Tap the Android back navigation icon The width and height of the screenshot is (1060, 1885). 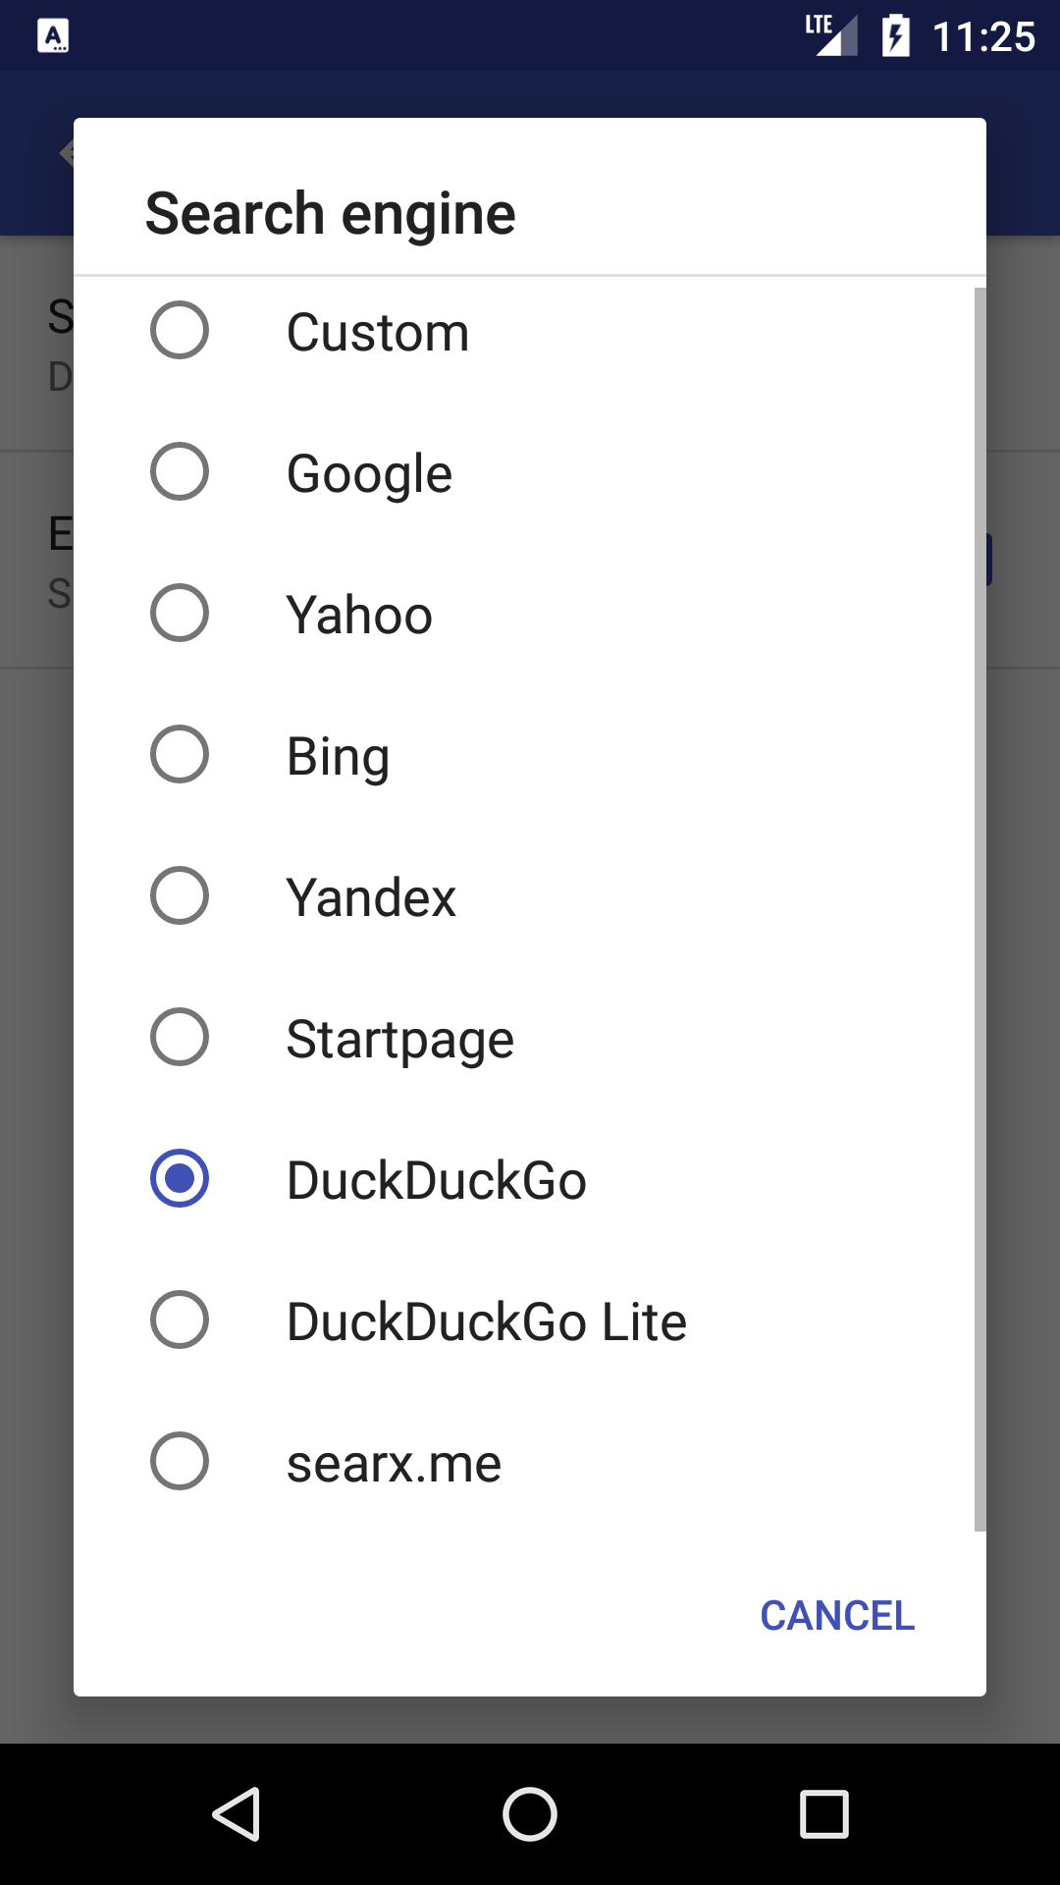237,1813
